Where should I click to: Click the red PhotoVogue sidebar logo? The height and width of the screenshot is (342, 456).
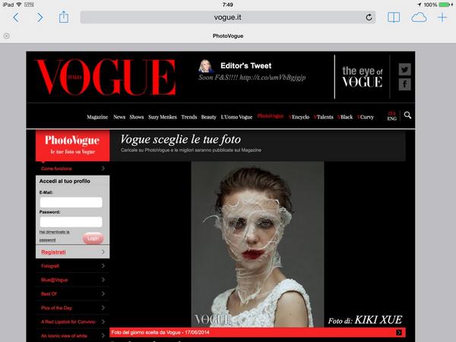72,145
